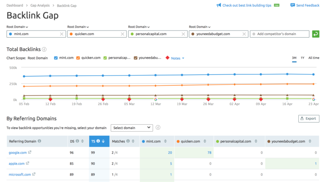Click the Backlink Gap breadcrumb

67,6
